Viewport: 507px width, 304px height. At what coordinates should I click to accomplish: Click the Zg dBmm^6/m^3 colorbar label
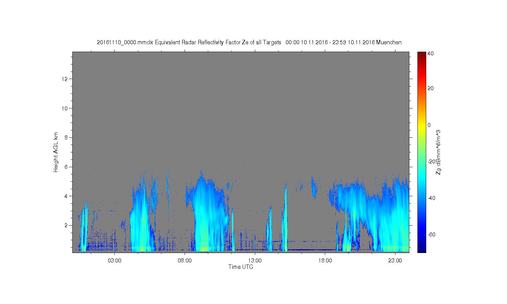438,152
